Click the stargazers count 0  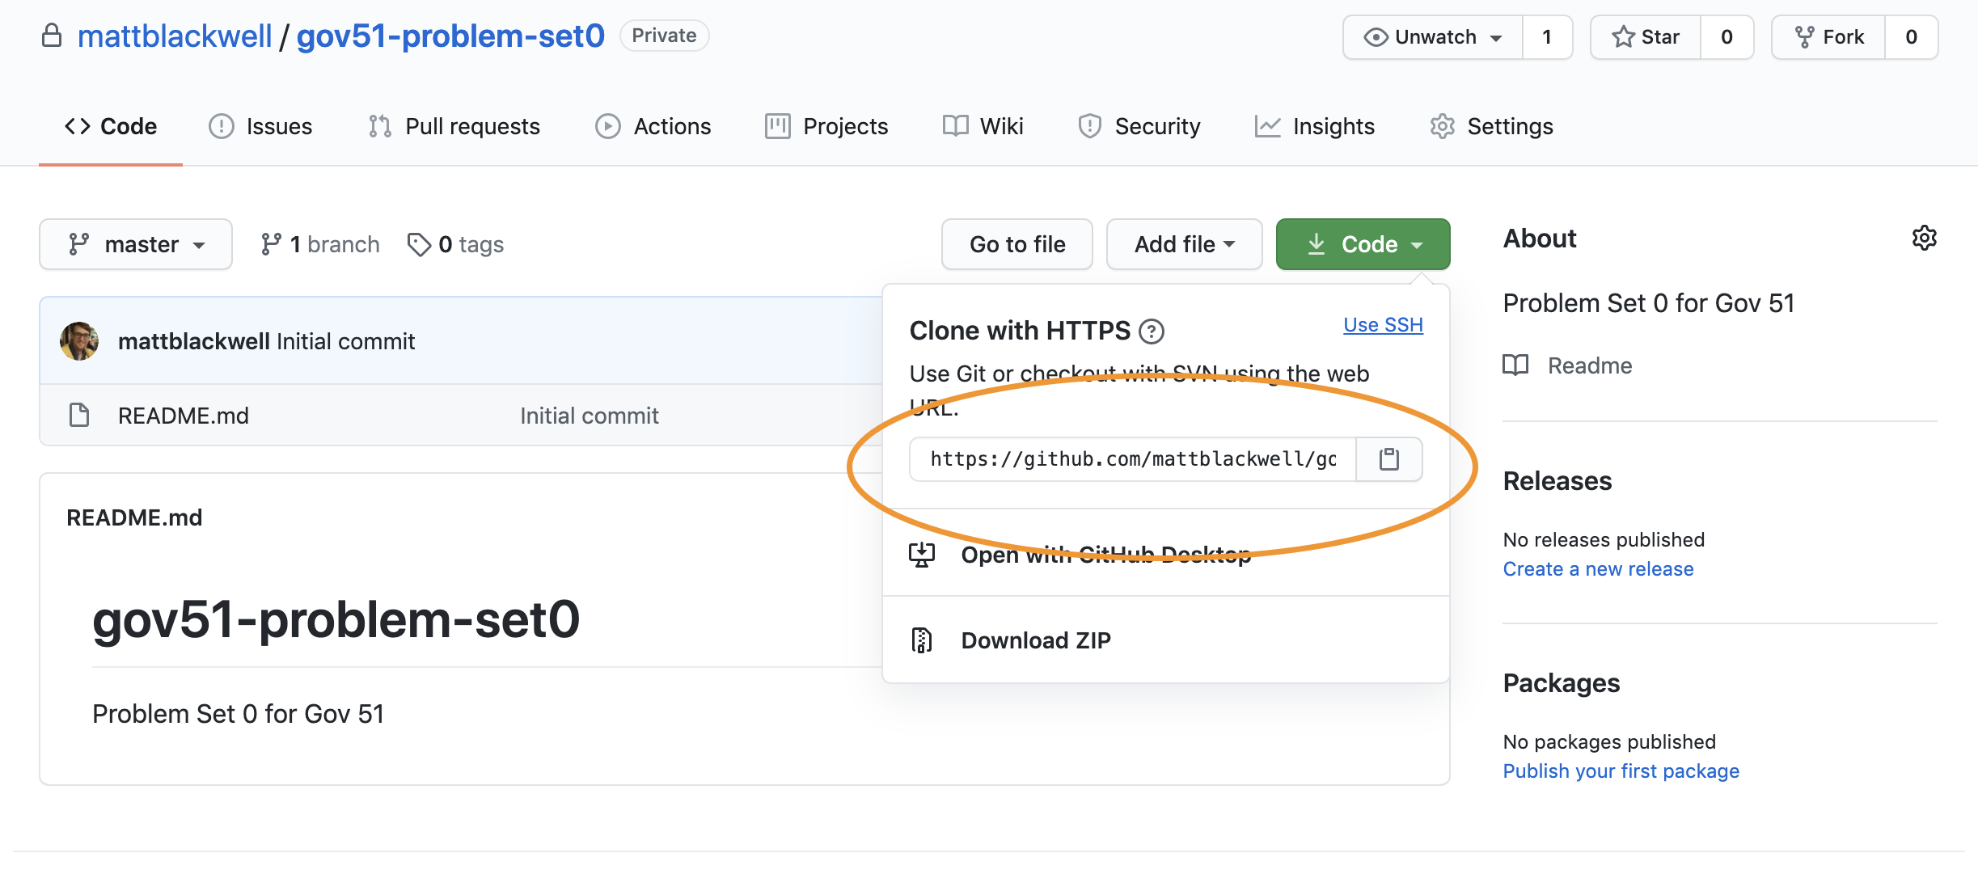click(x=1727, y=37)
